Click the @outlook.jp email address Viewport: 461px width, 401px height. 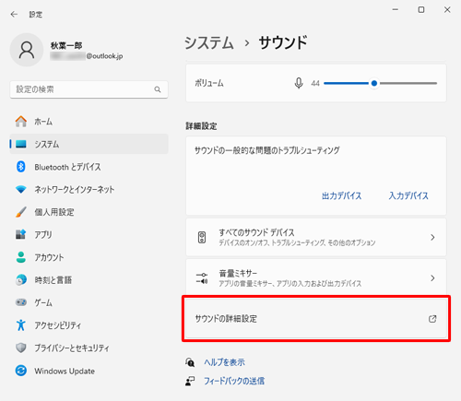[x=104, y=56]
